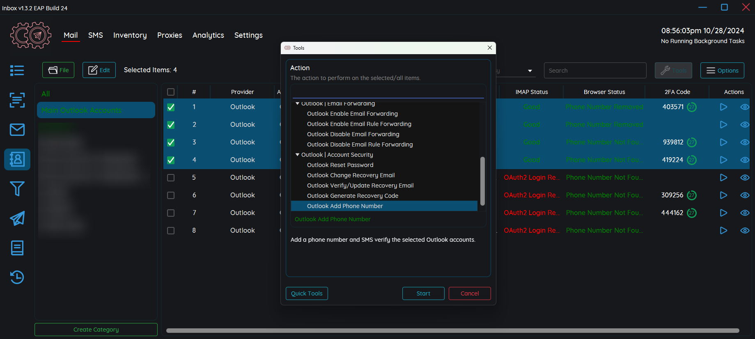Click 2FA timer icon next to 403571
The image size is (755, 339).
692,107
